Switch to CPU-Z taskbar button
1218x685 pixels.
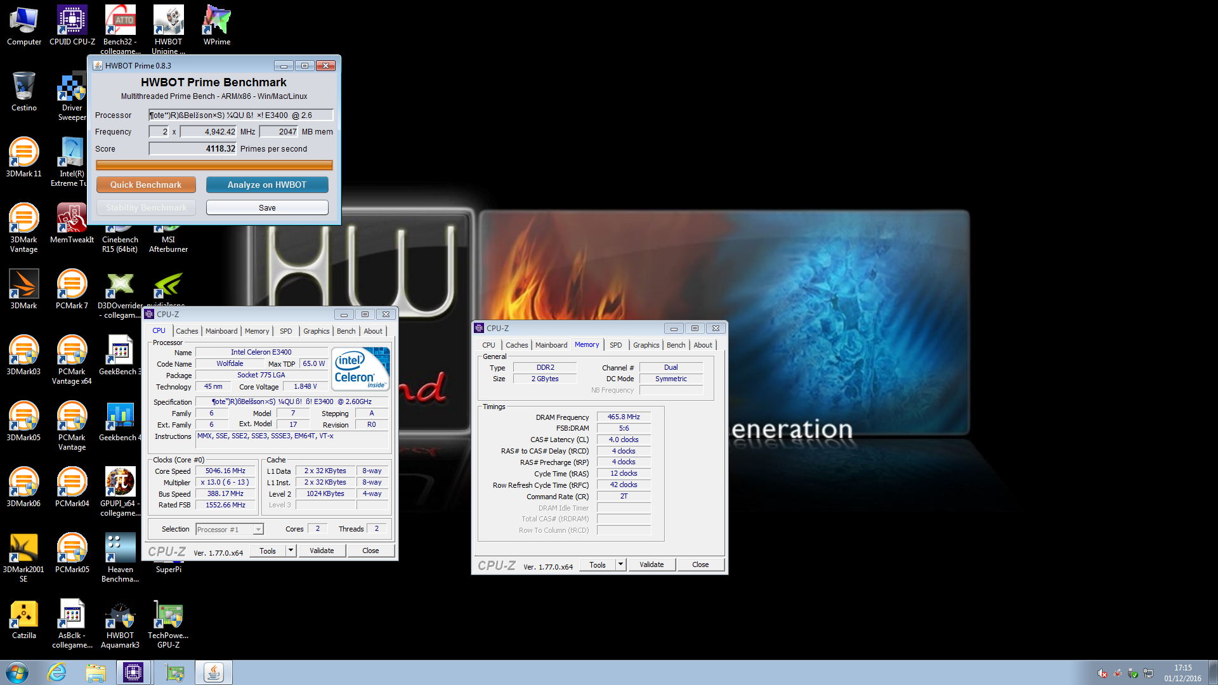pyautogui.click(x=133, y=672)
